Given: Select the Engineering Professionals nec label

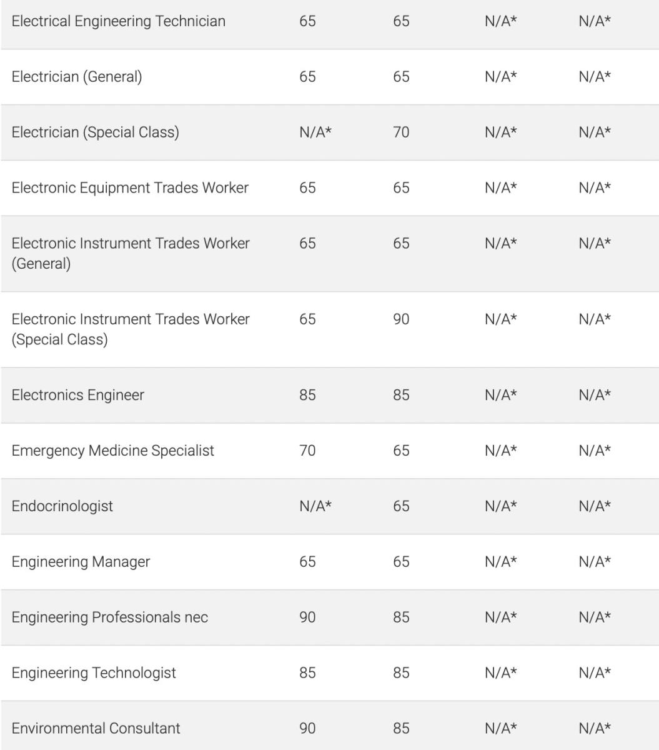Looking at the screenshot, I should (110, 617).
